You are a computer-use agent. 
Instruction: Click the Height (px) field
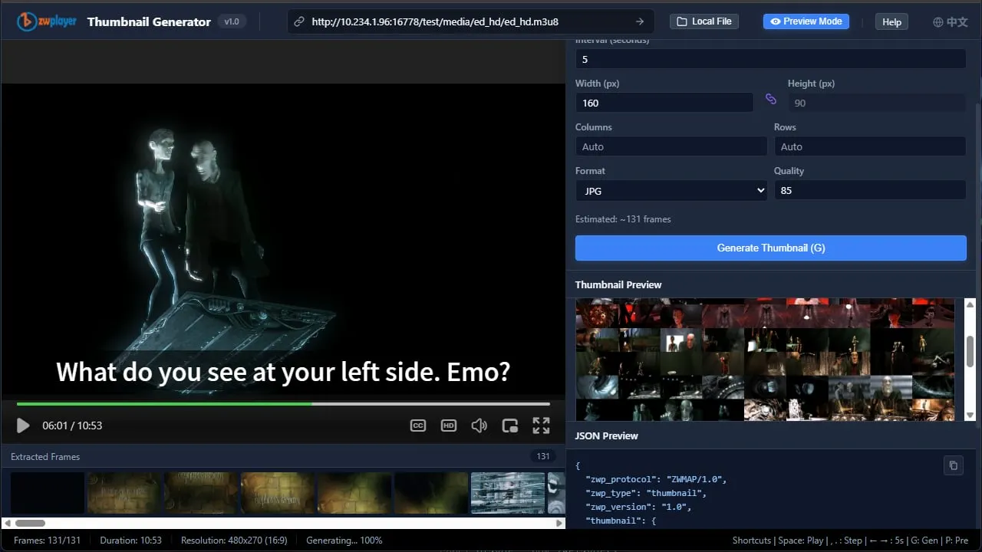pyautogui.click(x=877, y=103)
